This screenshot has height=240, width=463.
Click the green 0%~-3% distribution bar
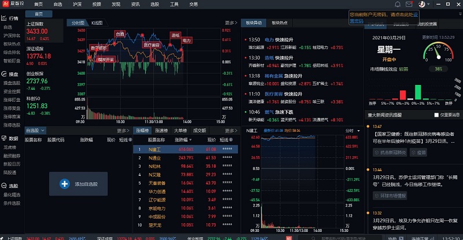418,92
